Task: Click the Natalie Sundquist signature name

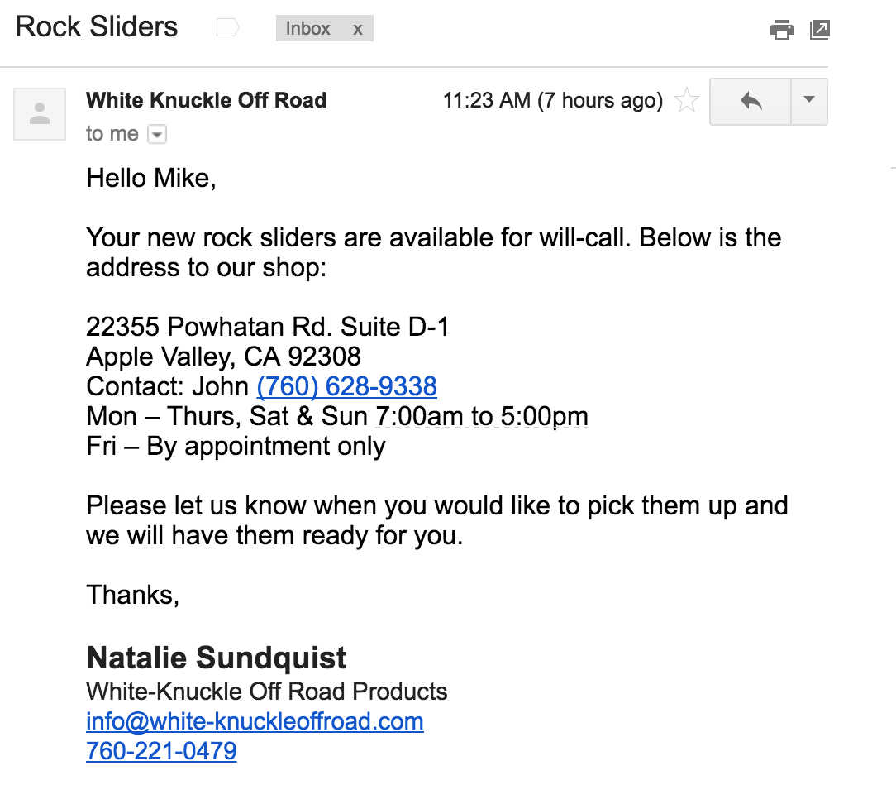Action: (217, 658)
